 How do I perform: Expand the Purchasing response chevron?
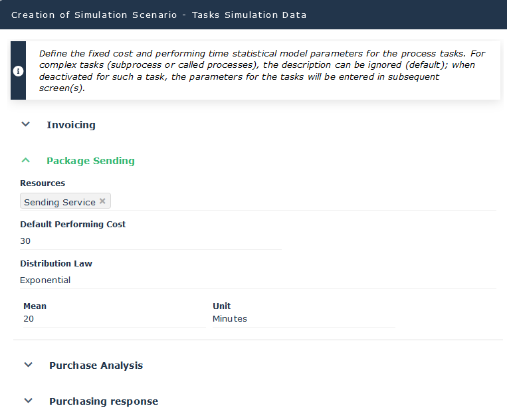point(28,401)
